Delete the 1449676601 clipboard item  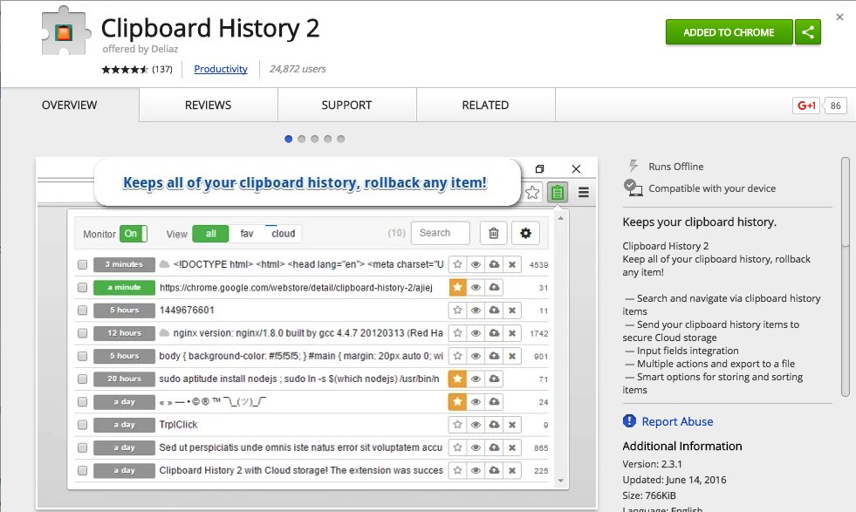click(512, 310)
